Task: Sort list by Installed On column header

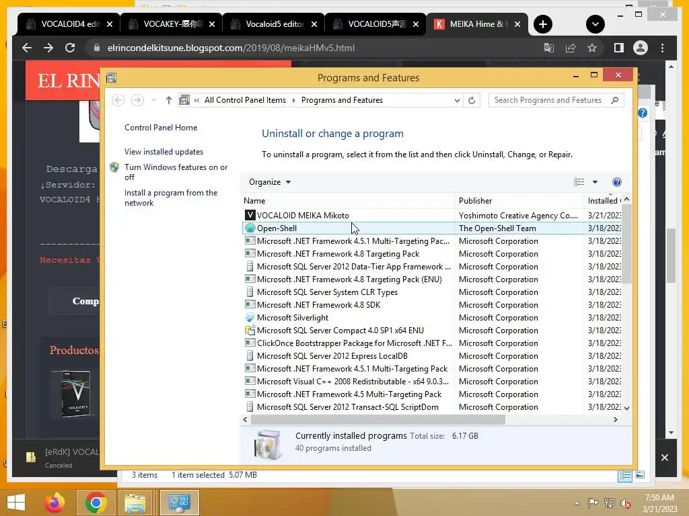Action: point(603,200)
